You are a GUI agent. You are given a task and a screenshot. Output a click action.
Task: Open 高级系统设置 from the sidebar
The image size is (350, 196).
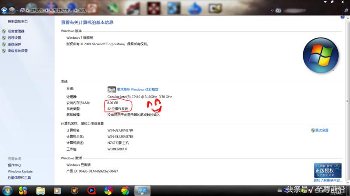(x=17, y=51)
